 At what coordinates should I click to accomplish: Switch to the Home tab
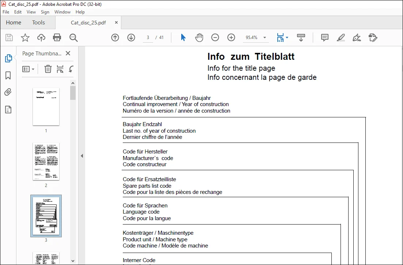14,23
